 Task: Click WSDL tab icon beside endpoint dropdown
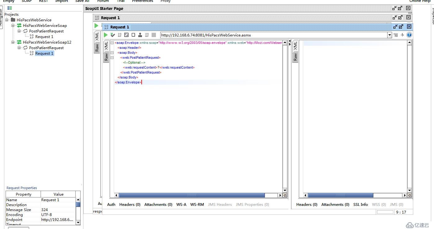[x=396, y=35]
